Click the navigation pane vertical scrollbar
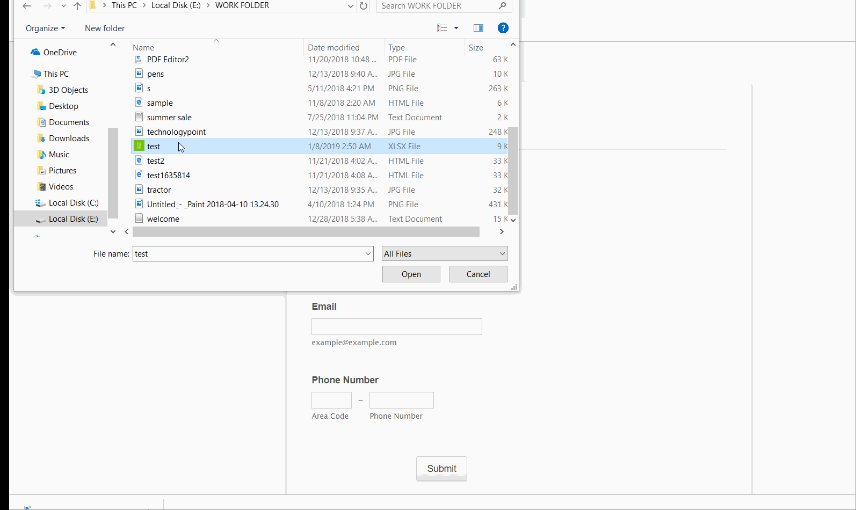The width and height of the screenshot is (856, 510). (x=113, y=173)
